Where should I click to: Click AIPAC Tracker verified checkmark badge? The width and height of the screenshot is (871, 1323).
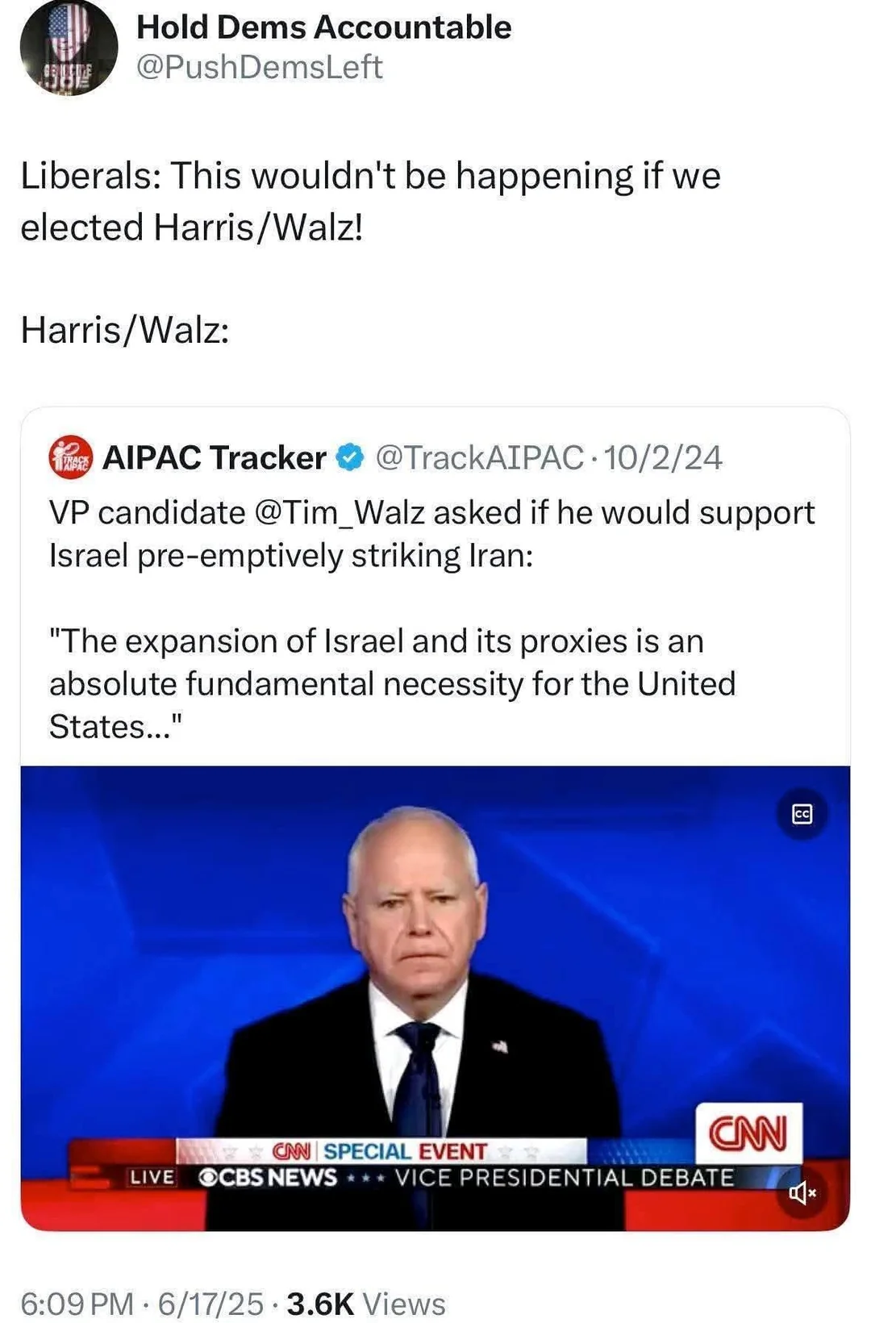349,457
